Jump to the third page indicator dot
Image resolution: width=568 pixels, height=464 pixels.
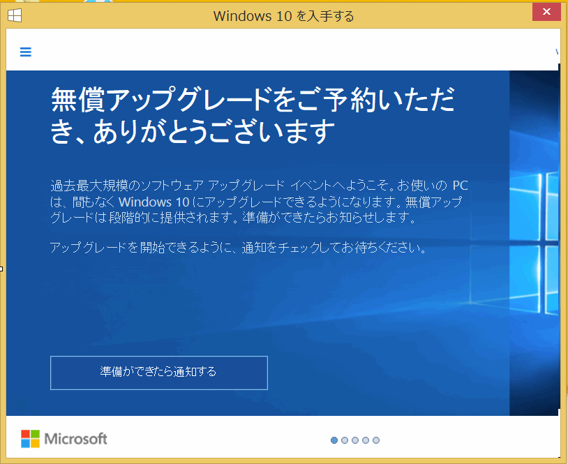tap(355, 440)
